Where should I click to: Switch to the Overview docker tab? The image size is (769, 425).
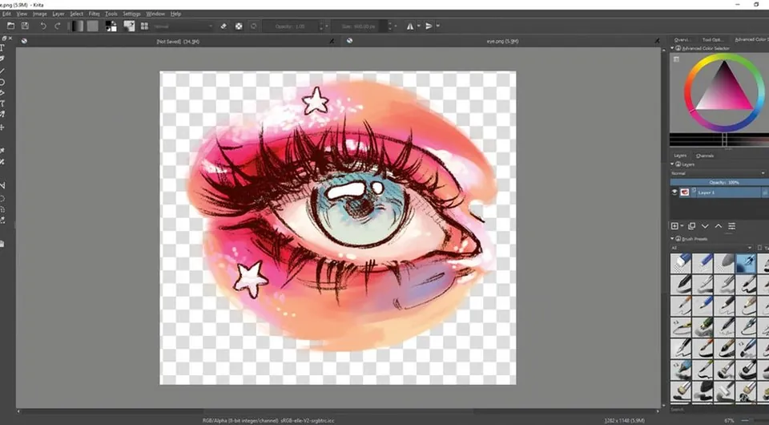[682, 40]
